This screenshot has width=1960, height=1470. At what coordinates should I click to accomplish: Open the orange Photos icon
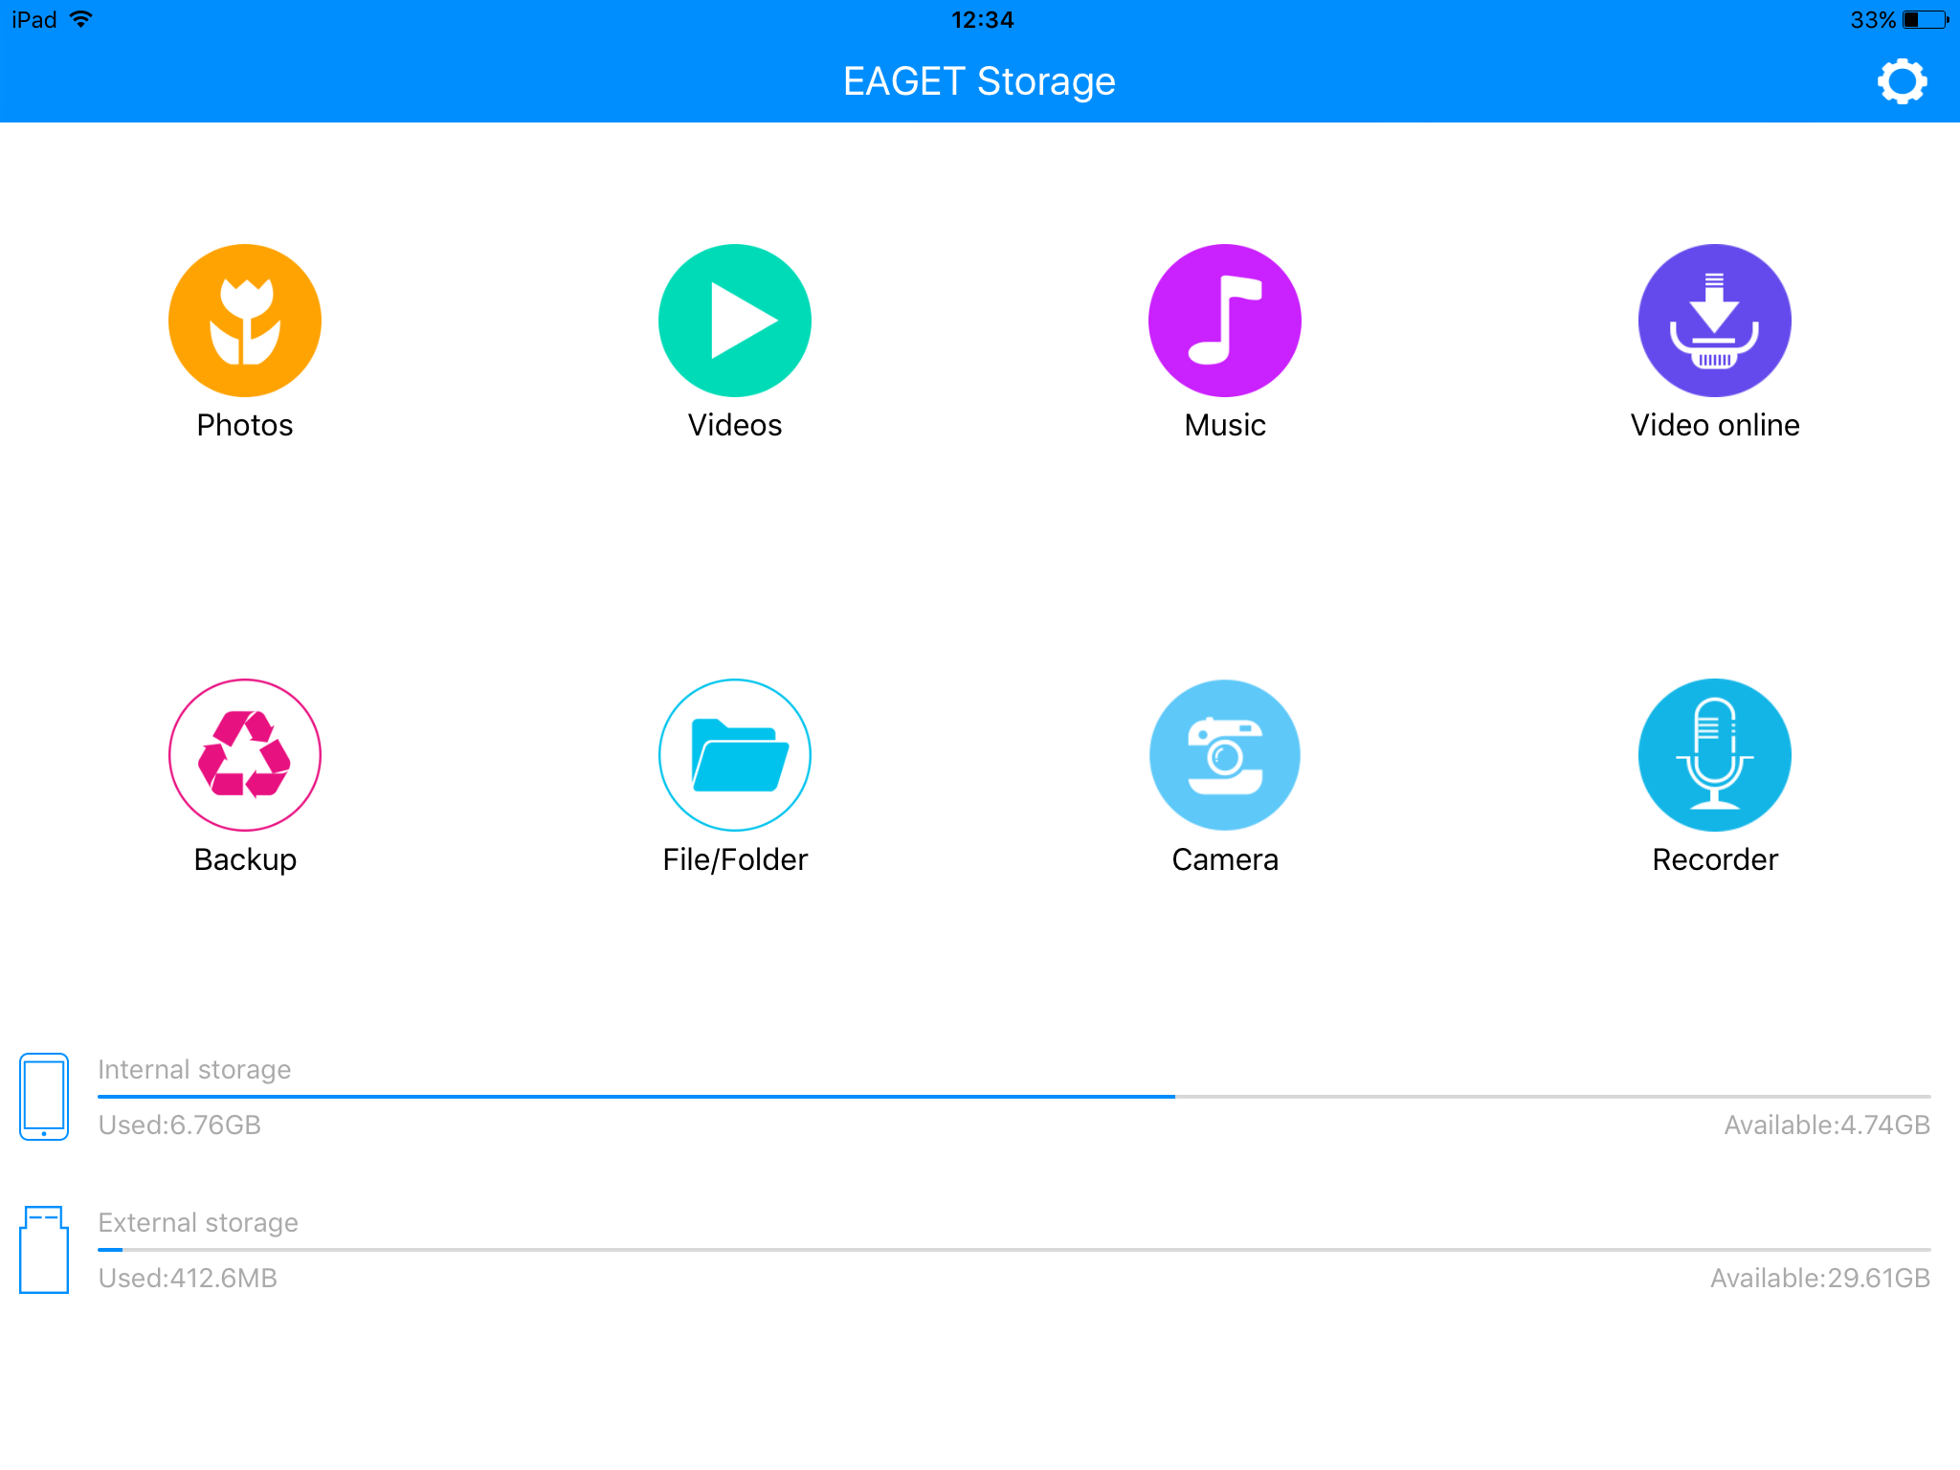tap(245, 321)
